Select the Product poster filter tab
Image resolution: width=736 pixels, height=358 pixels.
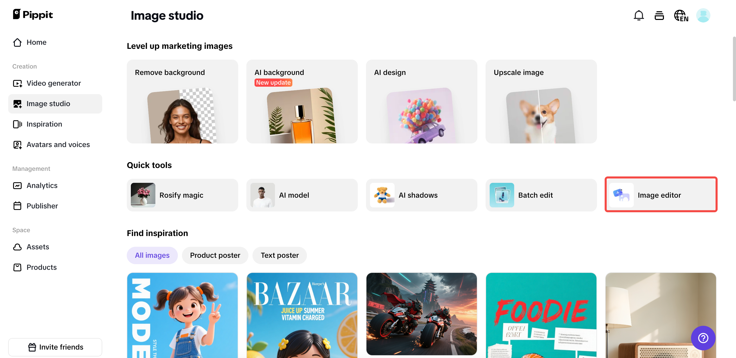(215, 255)
